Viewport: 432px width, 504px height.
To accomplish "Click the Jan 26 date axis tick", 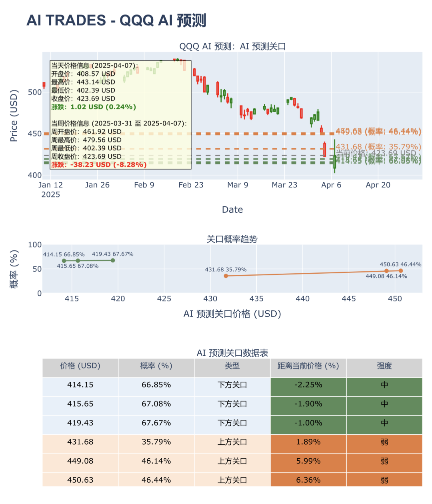I will pyautogui.click(x=97, y=185).
